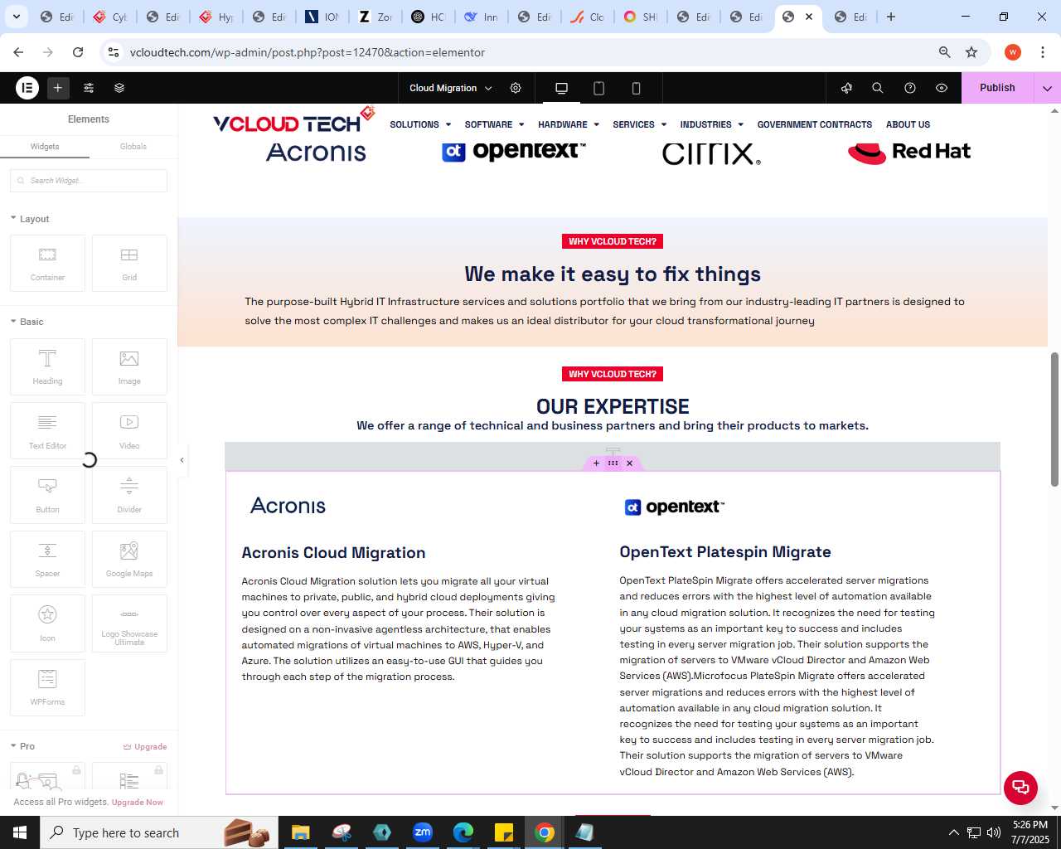Open the Chrome zoom indicator icon
This screenshot has width=1061, height=849.
944,52
